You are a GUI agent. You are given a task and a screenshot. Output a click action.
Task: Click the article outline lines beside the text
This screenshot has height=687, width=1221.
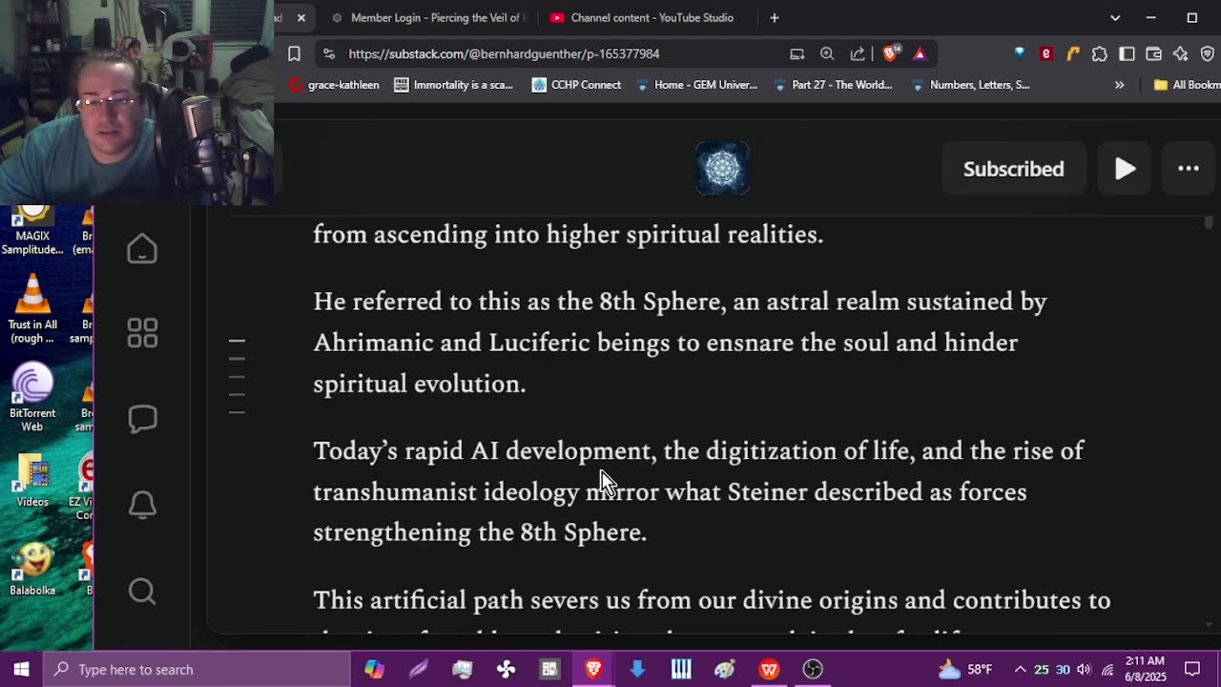tap(237, 377)
